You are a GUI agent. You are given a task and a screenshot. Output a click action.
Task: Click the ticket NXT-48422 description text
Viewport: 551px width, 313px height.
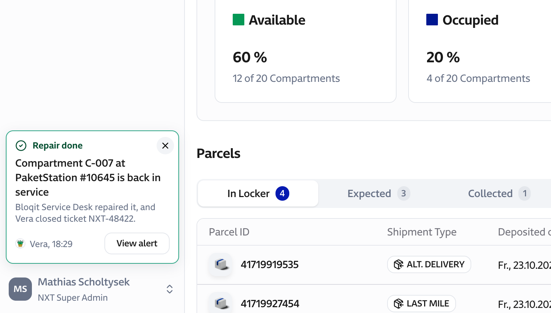pos(85,213)
